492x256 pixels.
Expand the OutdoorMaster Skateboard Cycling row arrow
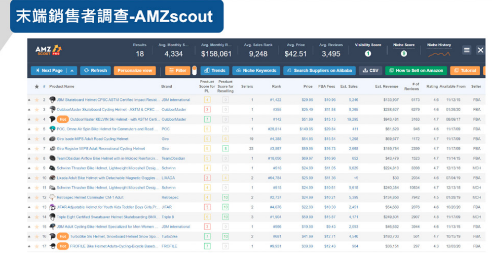[x=29, y=109]
